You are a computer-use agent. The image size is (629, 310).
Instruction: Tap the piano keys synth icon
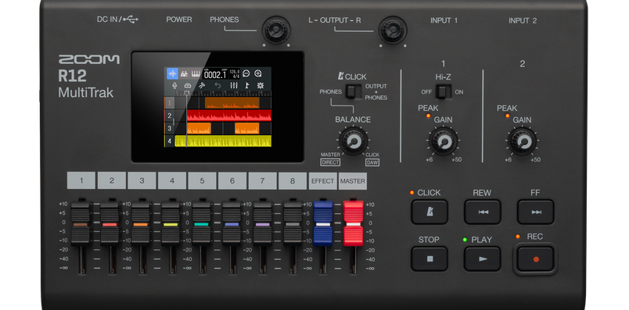point(196,73)
